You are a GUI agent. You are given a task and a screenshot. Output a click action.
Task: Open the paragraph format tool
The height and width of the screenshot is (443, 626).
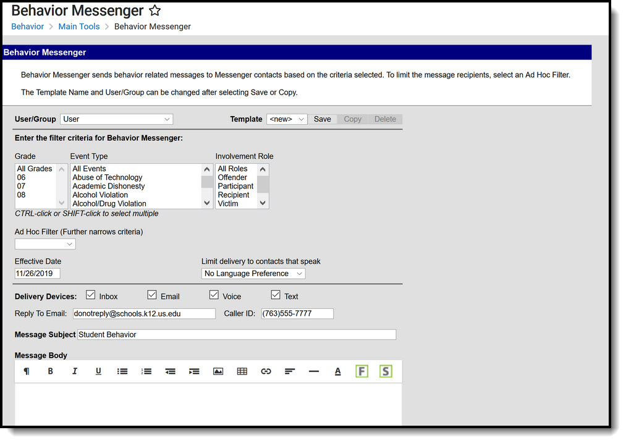coord(27,371)
